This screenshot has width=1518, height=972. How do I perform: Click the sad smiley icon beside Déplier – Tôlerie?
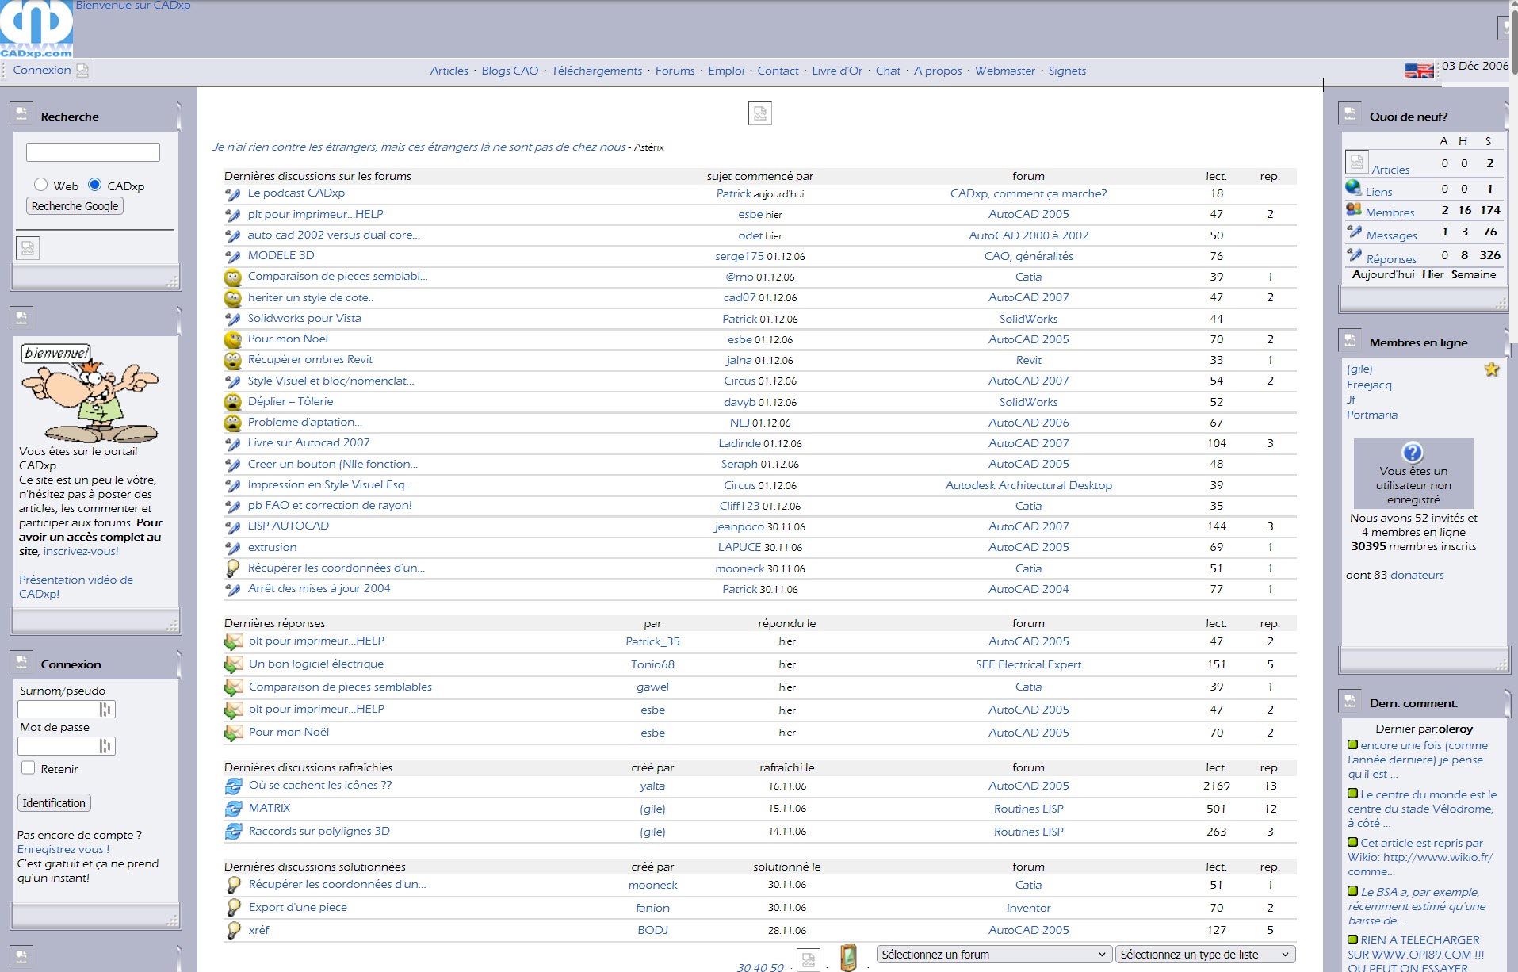coord(232,402)
